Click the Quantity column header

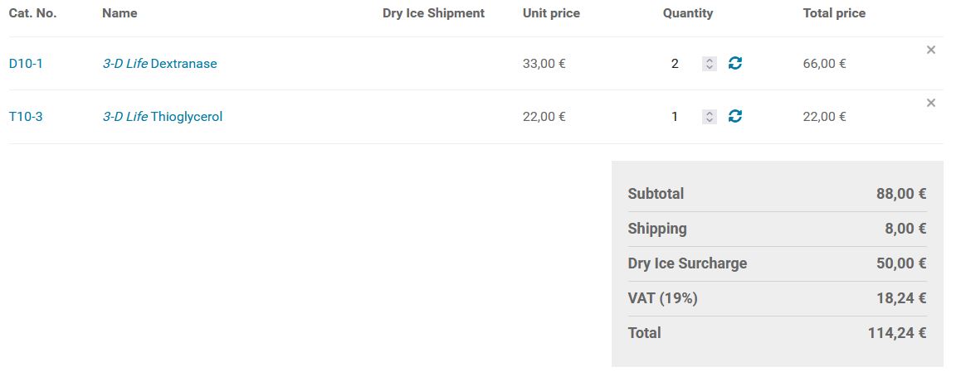click(x=688, y=13)
